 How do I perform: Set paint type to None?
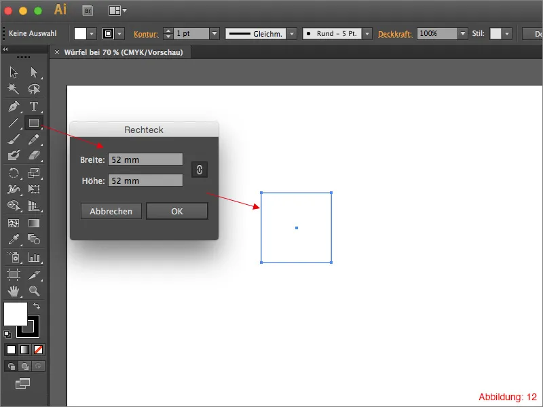(x=38, y=350)
